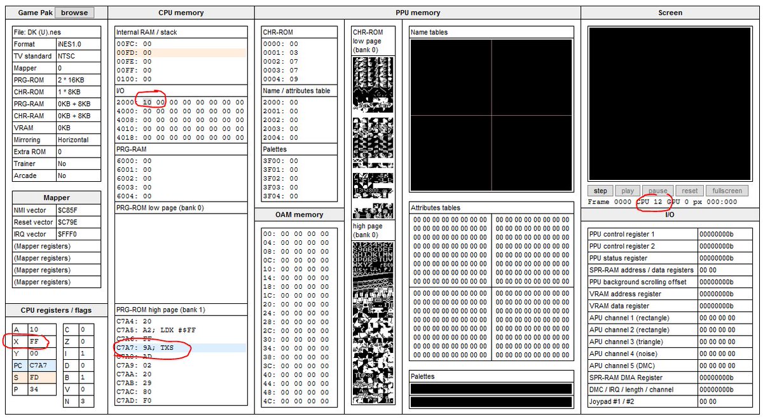Click the S register value FD
This screenshot has width=763, height=419.
pyautogui.click(x=42, y=377)
